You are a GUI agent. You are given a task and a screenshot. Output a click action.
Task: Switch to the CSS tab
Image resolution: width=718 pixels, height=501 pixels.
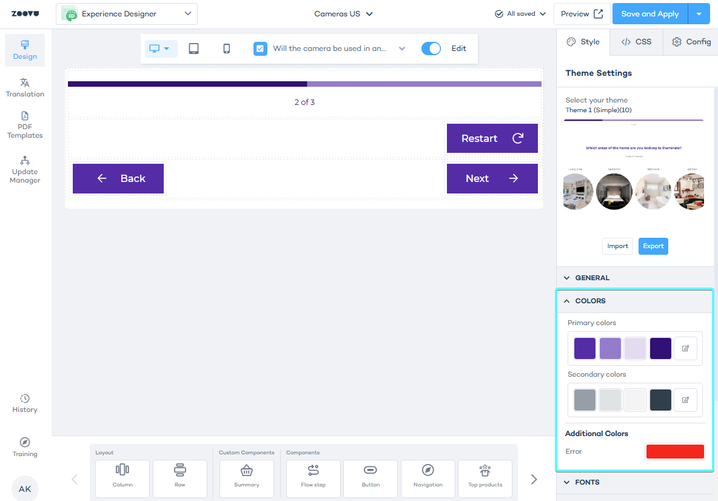click(x=636, y=42)
